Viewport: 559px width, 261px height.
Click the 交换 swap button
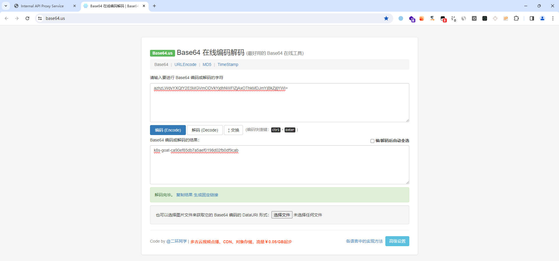point(233,130)
